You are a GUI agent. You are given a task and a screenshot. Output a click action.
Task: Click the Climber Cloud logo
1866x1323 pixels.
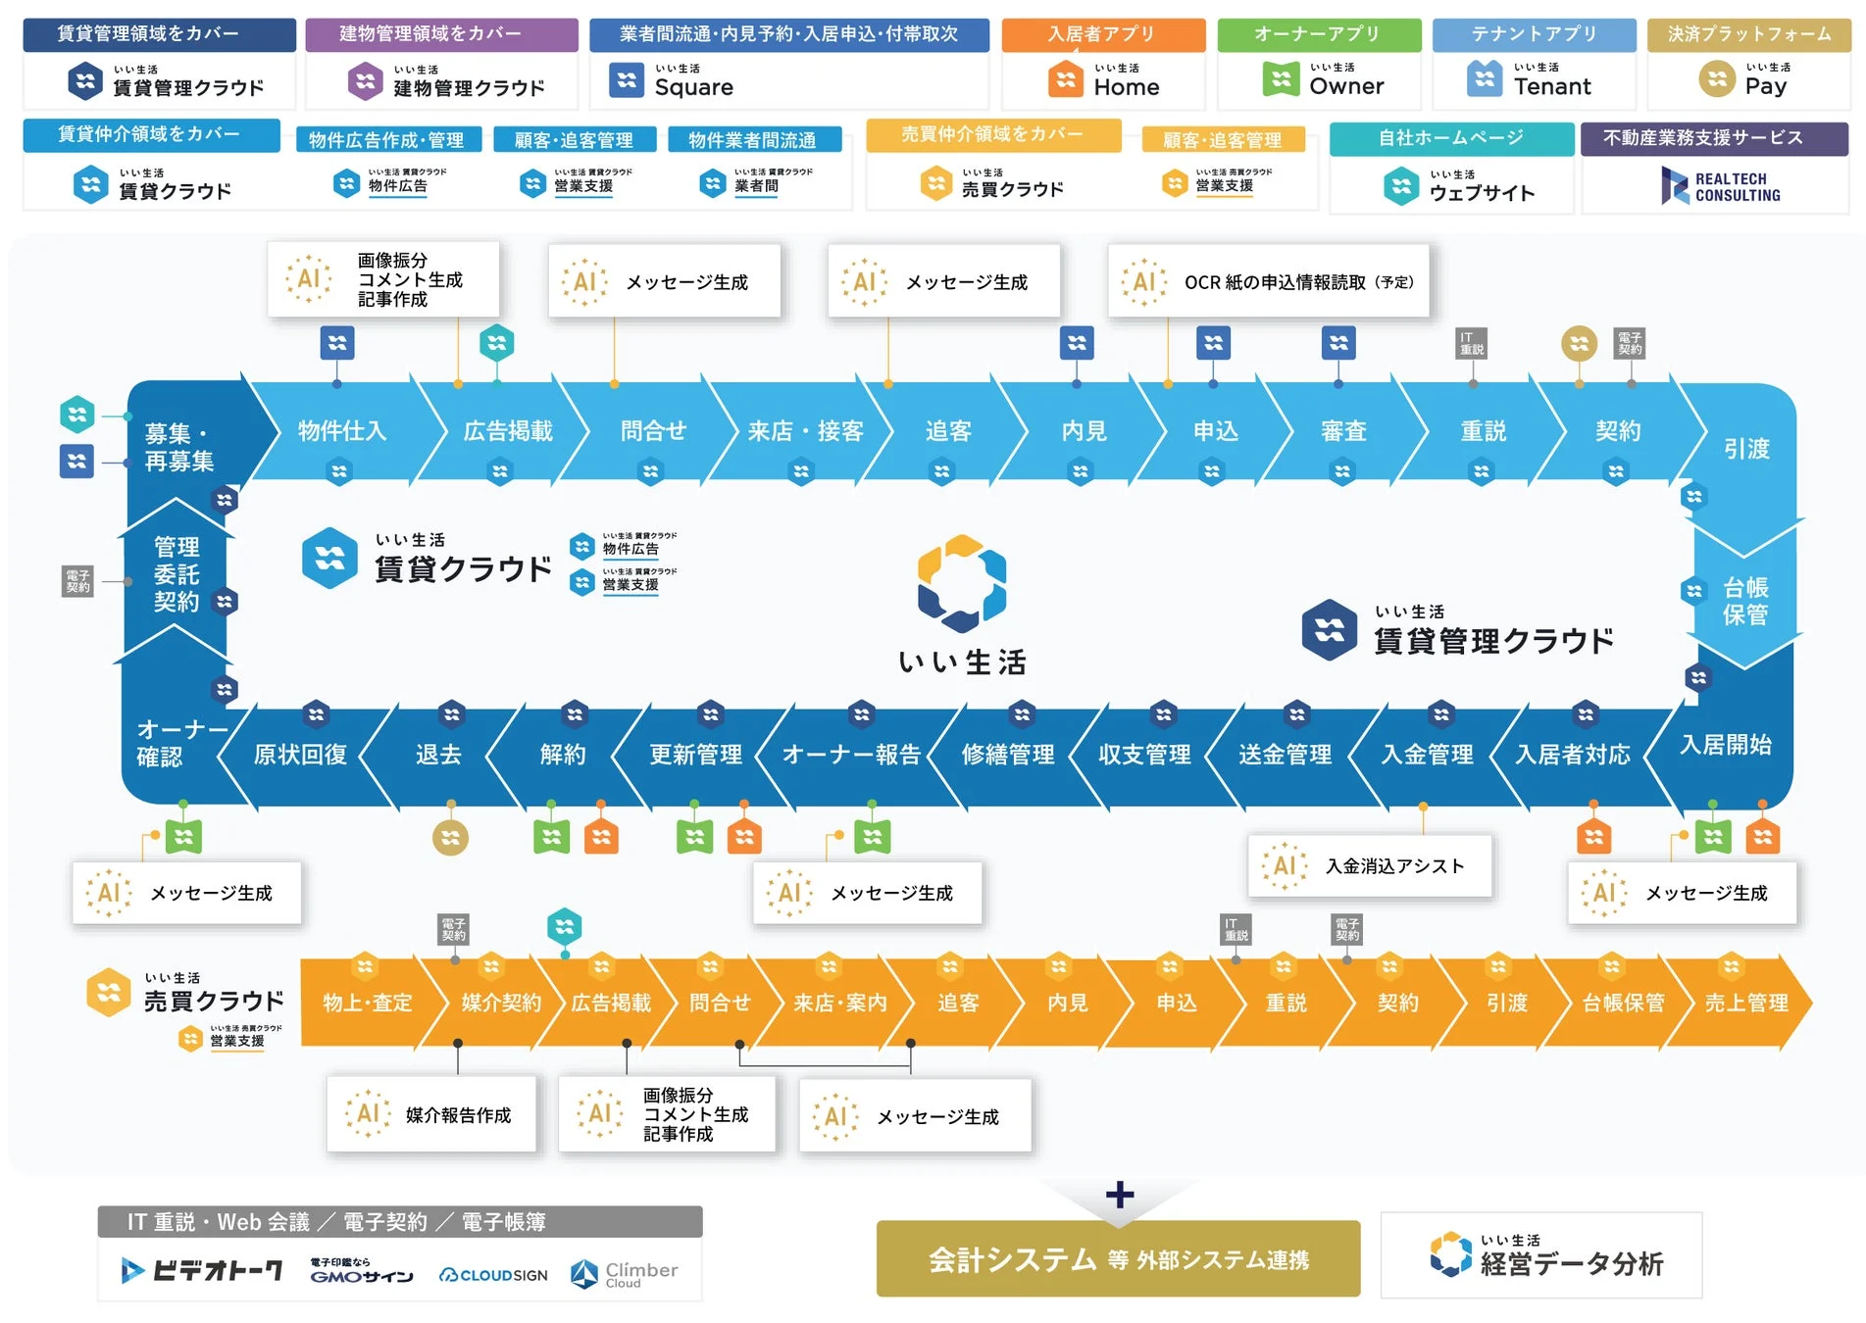point(625,1274)
